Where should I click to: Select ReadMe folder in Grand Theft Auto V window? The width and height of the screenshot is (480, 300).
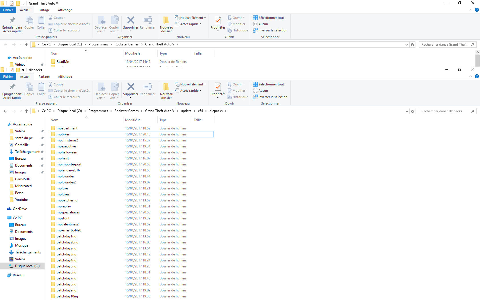[132, 62]
